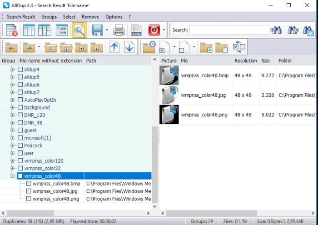
Task: Open the Groups menu
Action: [x=49, y=17]
